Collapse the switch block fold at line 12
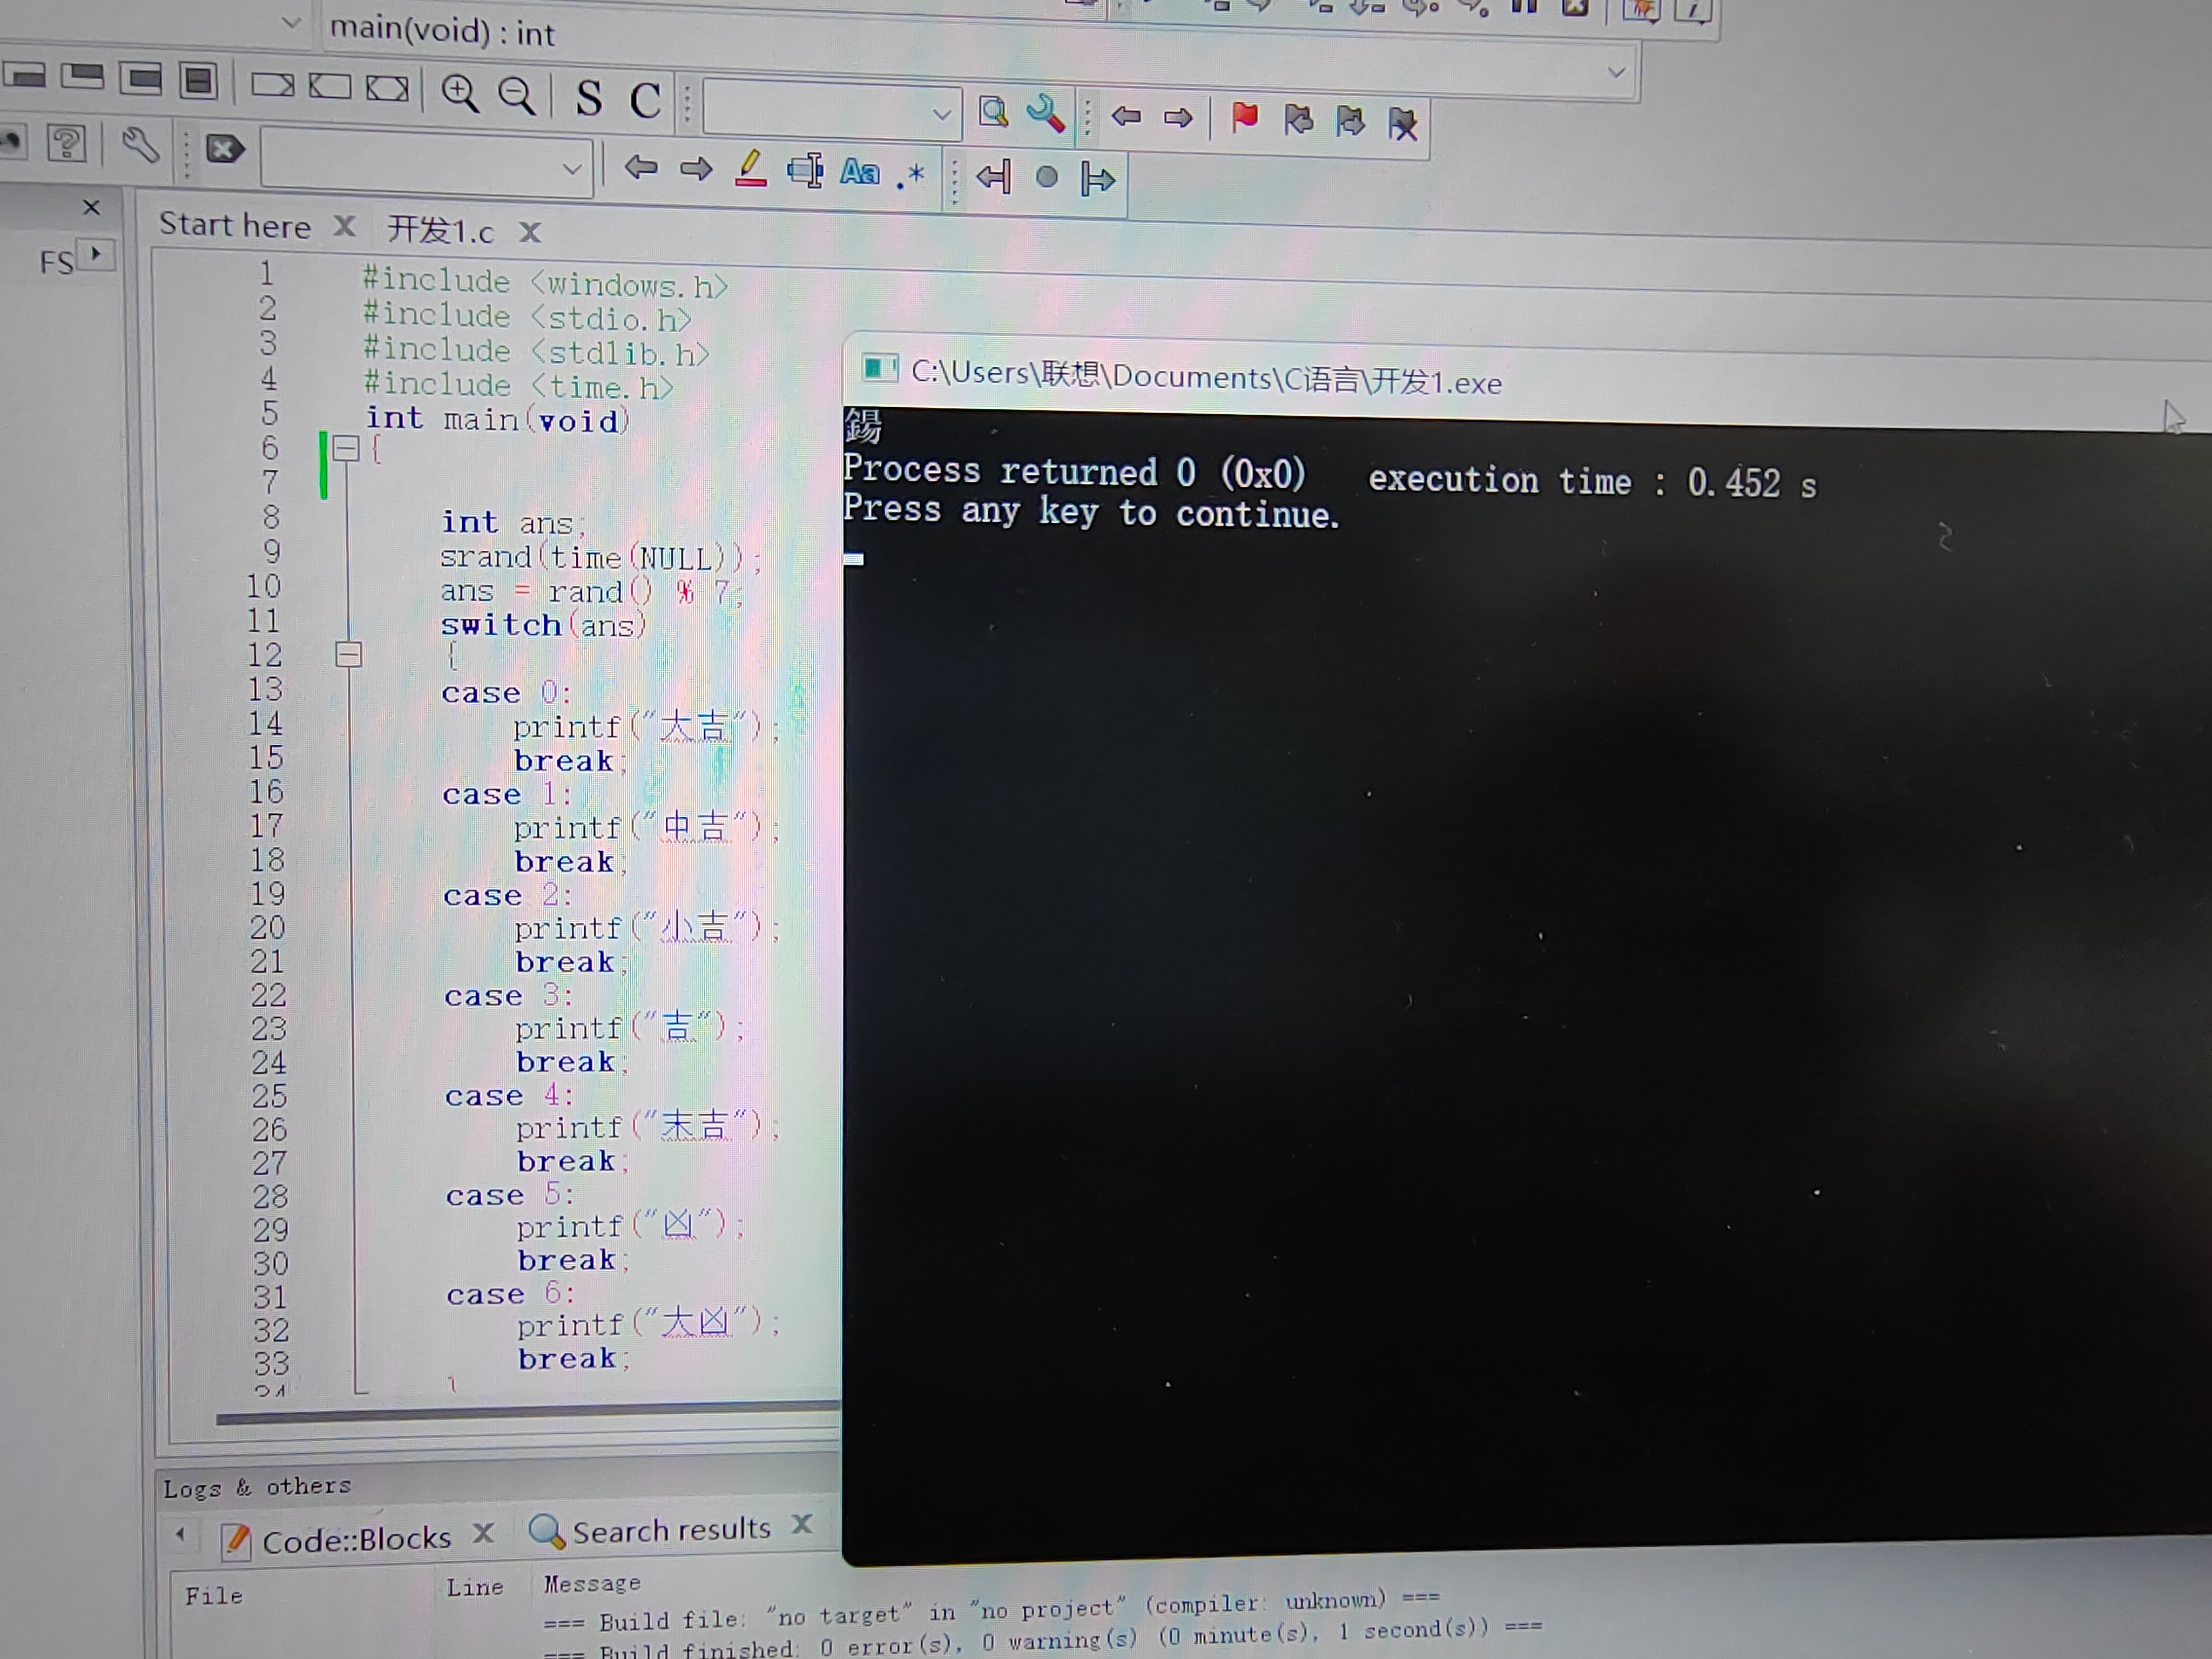The image size is (2212, 1659). coord(348,655)
